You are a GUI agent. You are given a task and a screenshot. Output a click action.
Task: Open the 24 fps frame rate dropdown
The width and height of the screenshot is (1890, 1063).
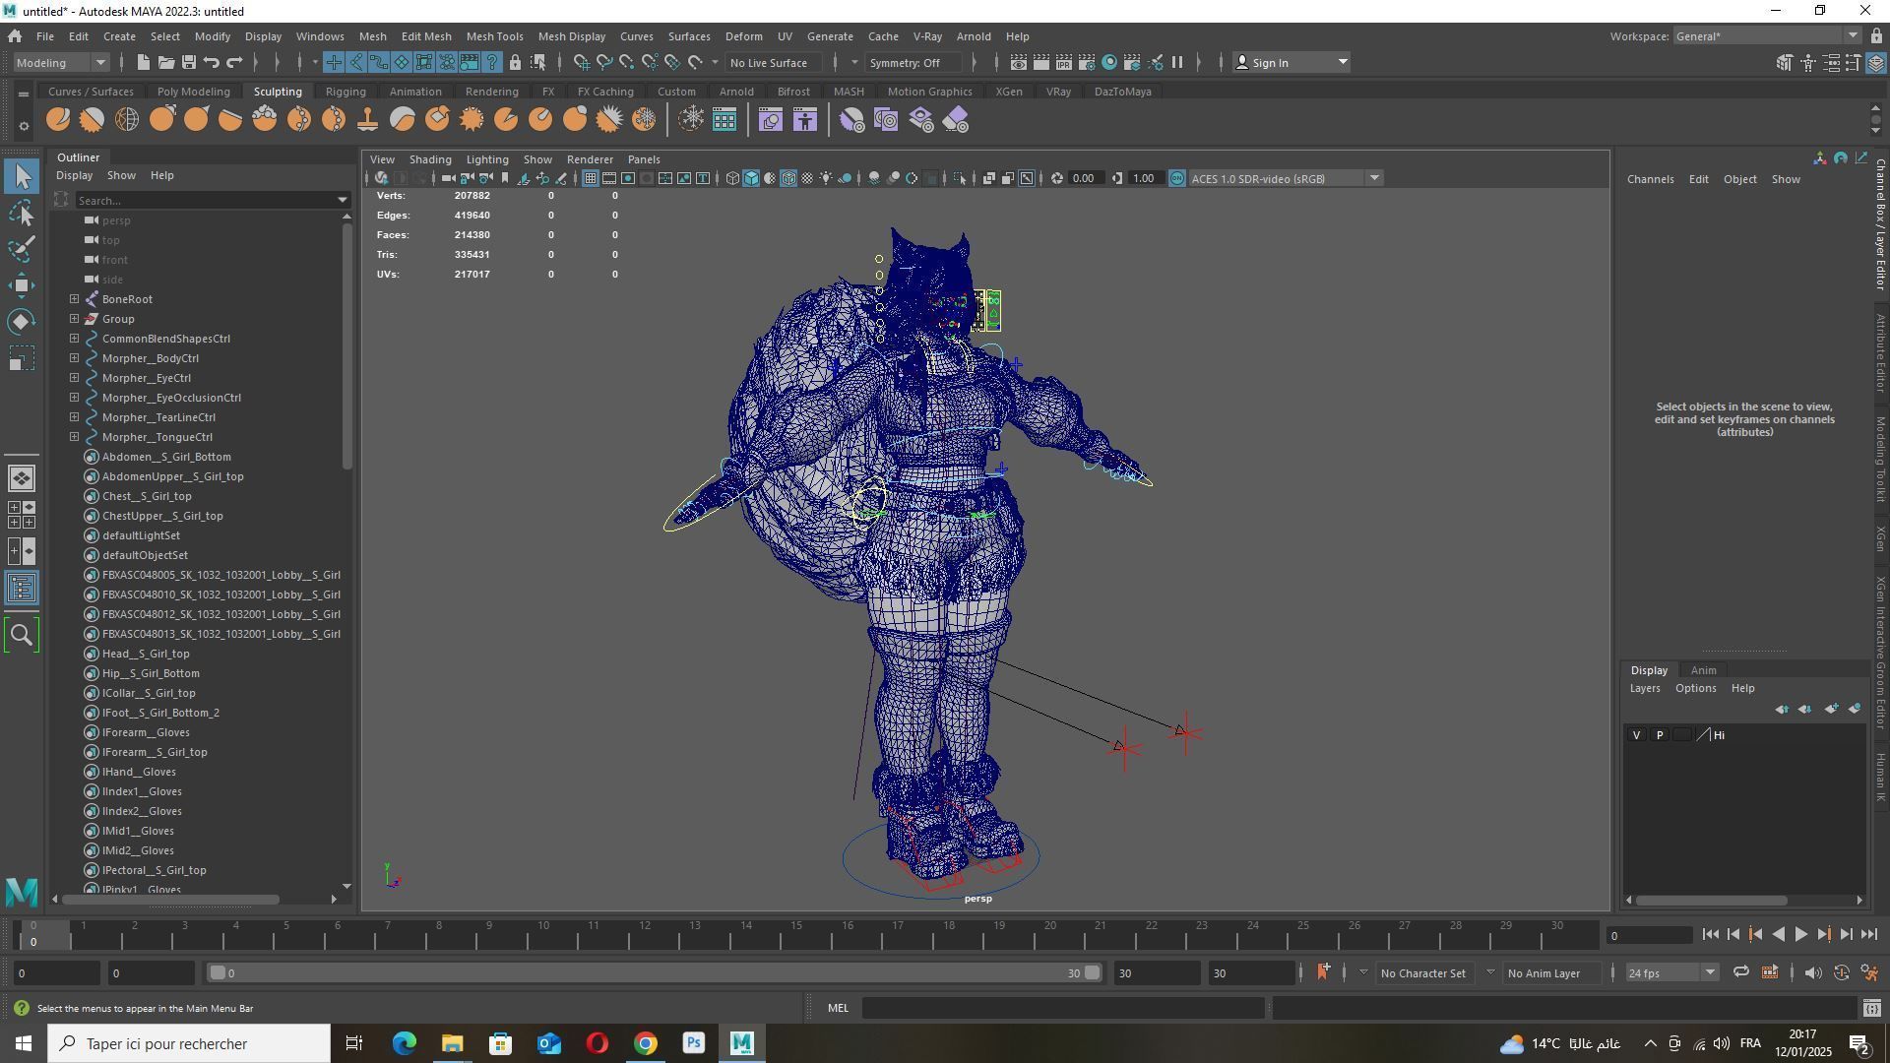[x=1671, y=973]
